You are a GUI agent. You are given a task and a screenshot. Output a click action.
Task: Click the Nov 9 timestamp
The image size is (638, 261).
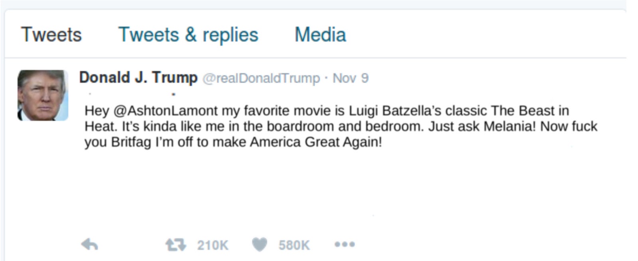coord(351,78)
